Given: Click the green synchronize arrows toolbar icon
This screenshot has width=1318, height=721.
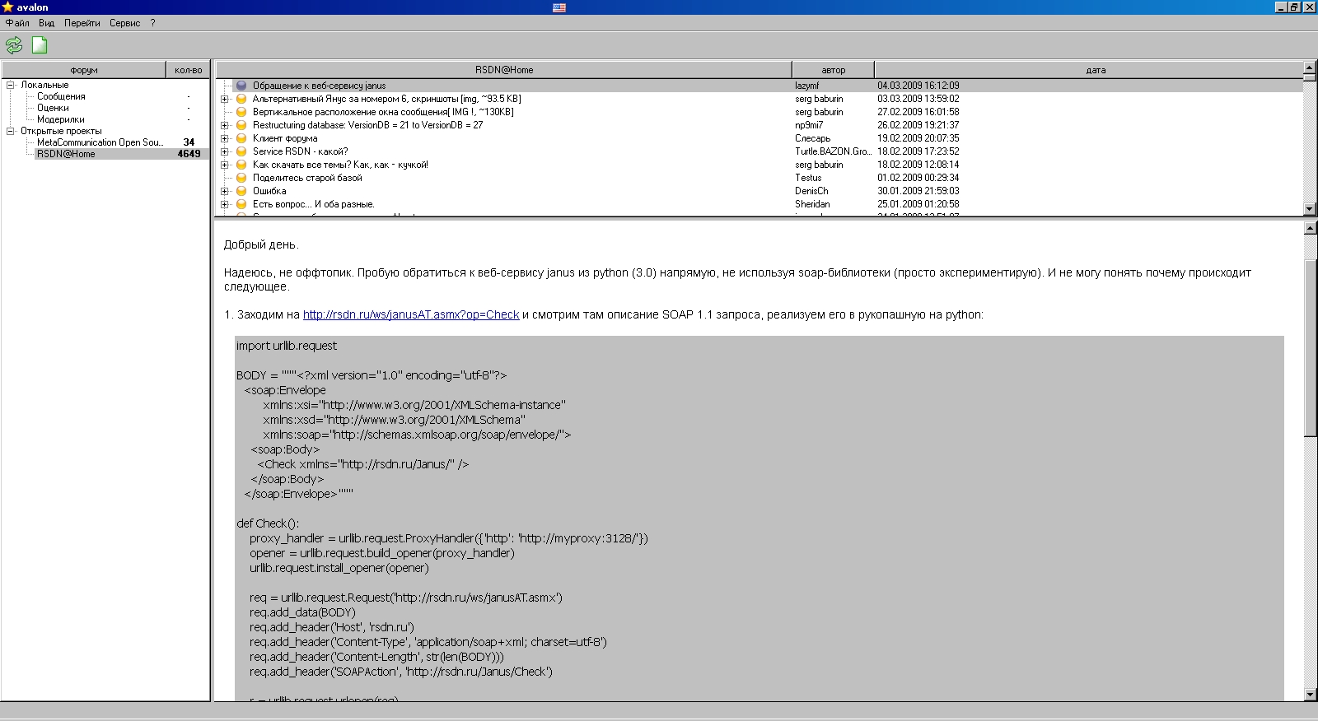Looking at the screenshot, I should tap(14, 45).
